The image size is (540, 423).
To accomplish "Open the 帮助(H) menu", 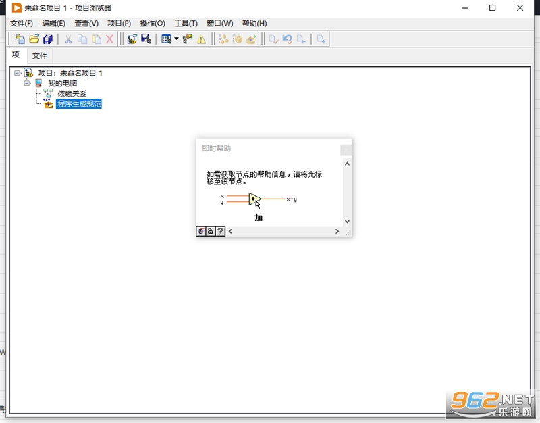I will (x=254, y=24).
